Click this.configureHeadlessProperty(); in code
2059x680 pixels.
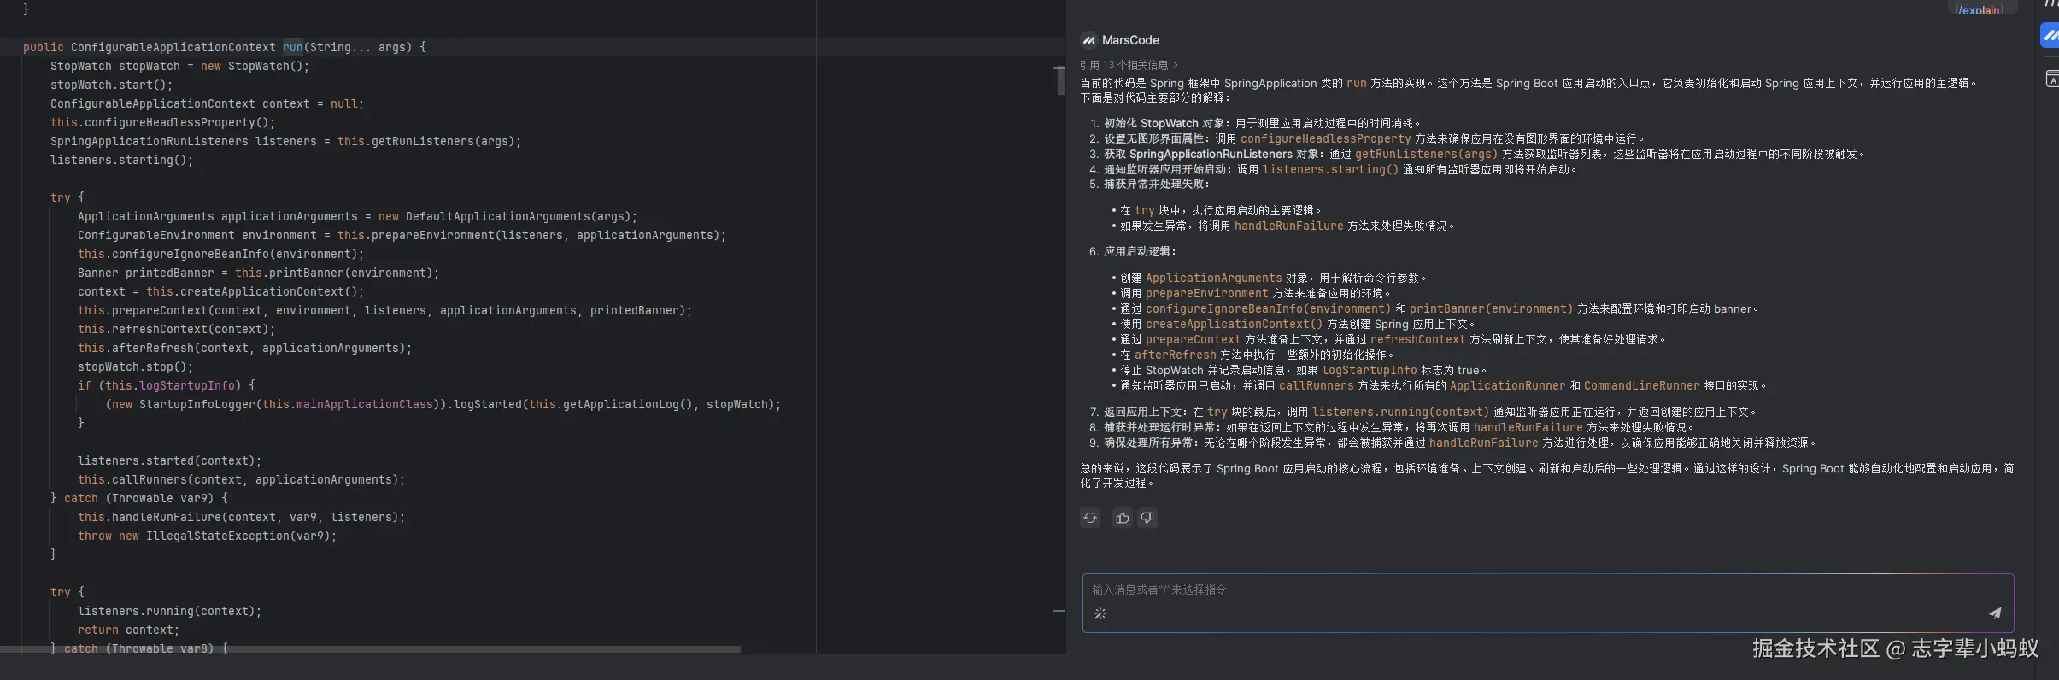tap(163, 123)
